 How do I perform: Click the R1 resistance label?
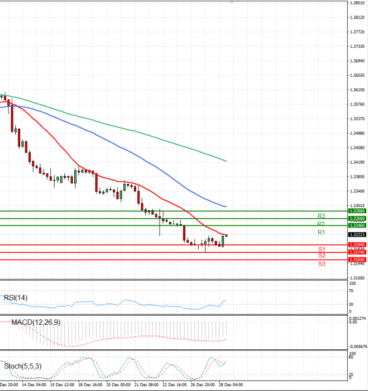click(321, 232)
